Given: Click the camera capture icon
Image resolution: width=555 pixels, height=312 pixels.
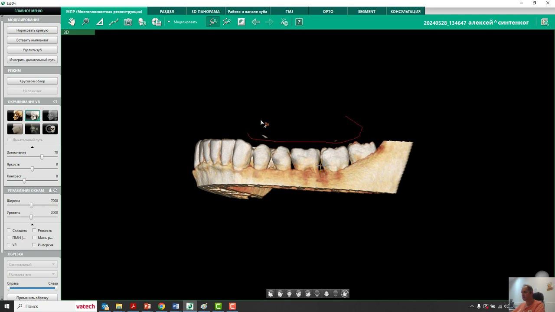Looking at the screenshot, I should coord(128,22).
